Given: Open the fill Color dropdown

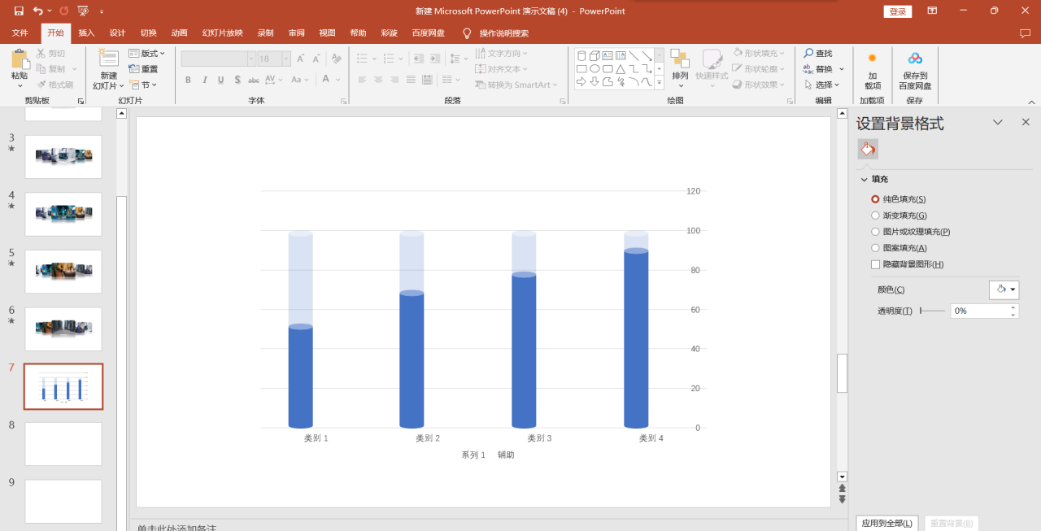Looking at the screenshot, I should point(1004,289).
